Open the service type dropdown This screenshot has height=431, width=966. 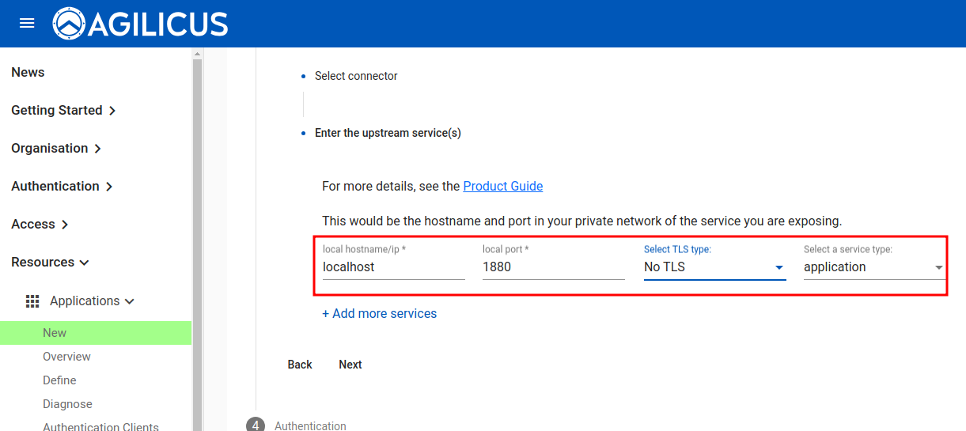873,267
